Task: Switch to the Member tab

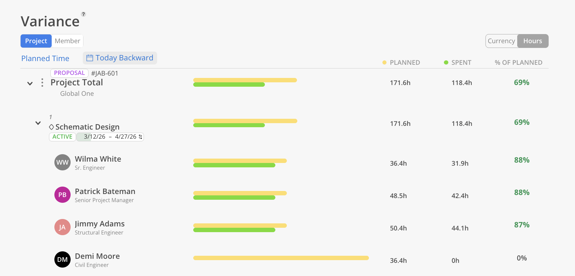Action: coord(67,41)
